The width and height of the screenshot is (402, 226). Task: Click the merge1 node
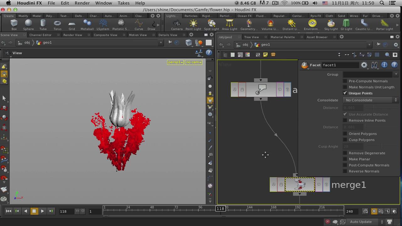pos(300,185)
